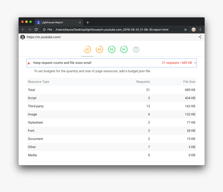Select the 83 score gauge

99,49
